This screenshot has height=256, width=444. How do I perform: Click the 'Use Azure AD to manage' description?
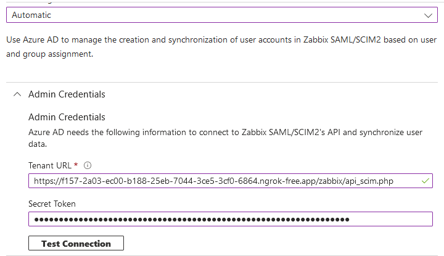click(221, 40)
